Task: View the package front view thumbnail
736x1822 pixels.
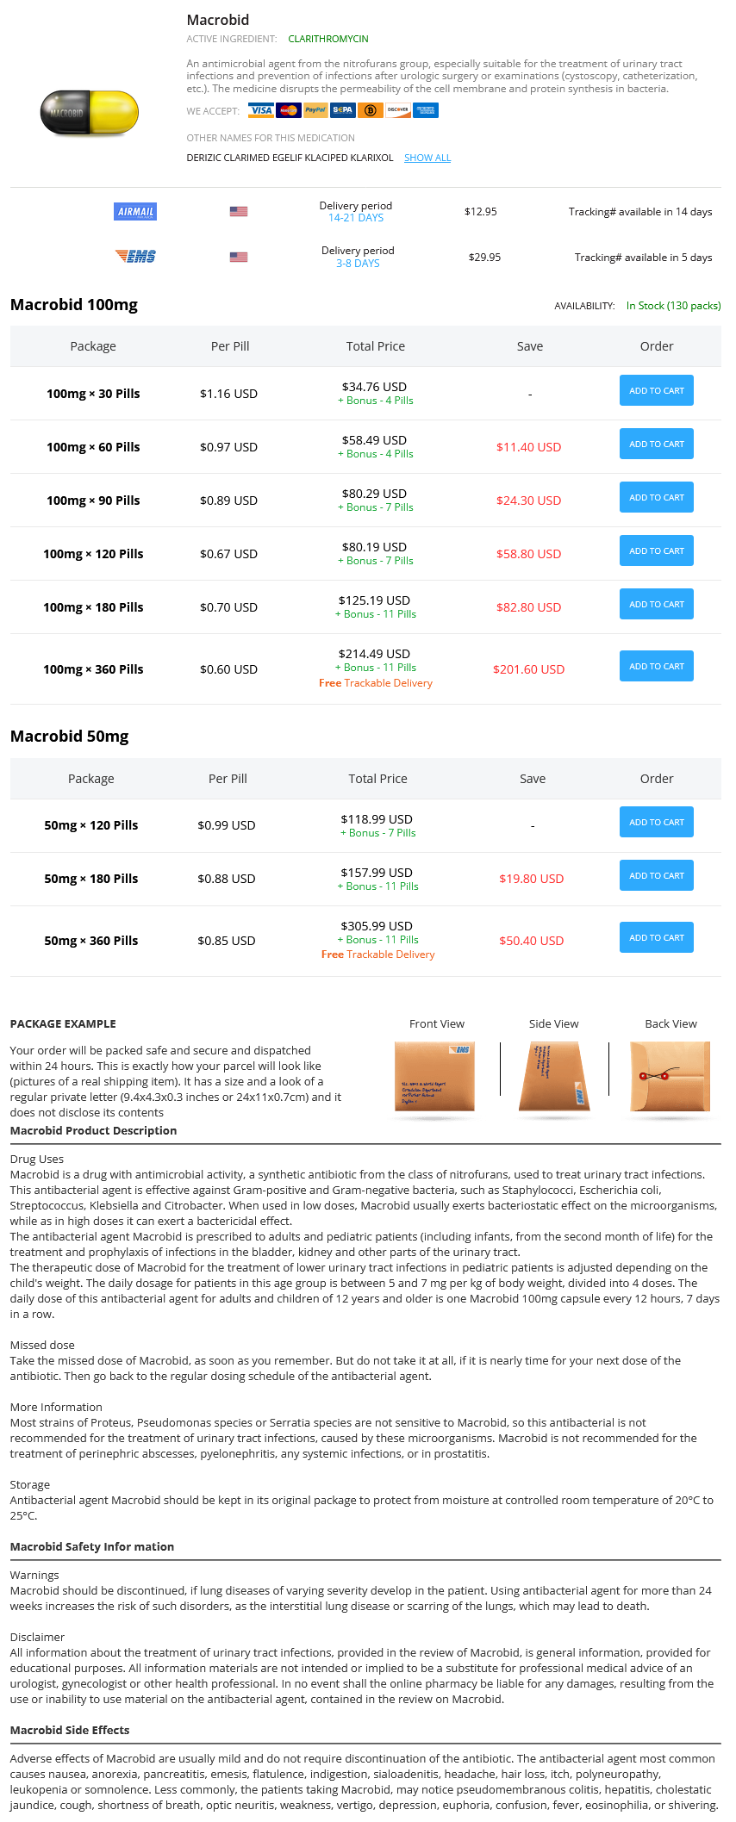Action: pos(435,1077)
